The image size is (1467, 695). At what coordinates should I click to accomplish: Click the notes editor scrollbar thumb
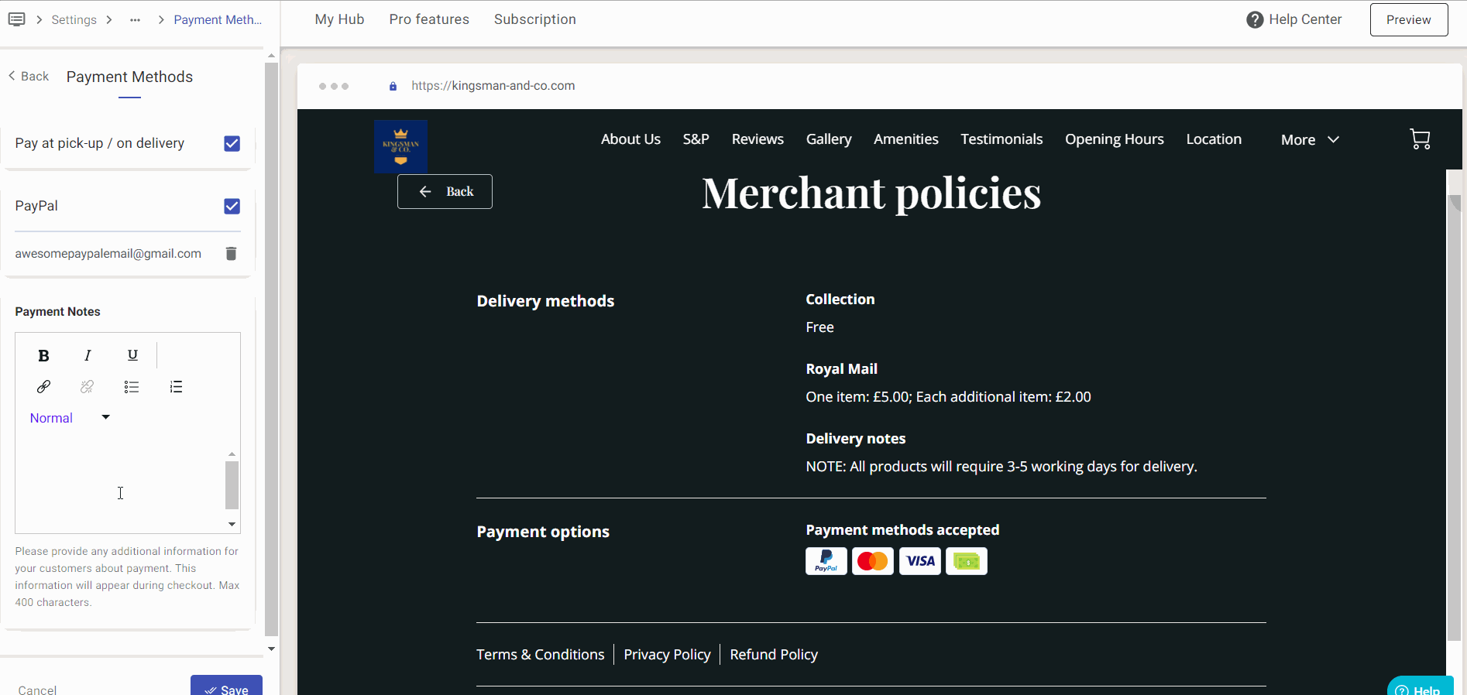pos(232,485)
